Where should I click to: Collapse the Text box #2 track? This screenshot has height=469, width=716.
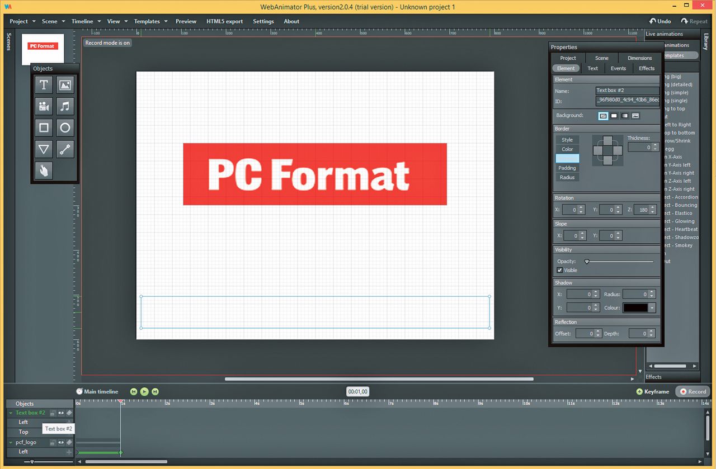click(x=11, y=413)
